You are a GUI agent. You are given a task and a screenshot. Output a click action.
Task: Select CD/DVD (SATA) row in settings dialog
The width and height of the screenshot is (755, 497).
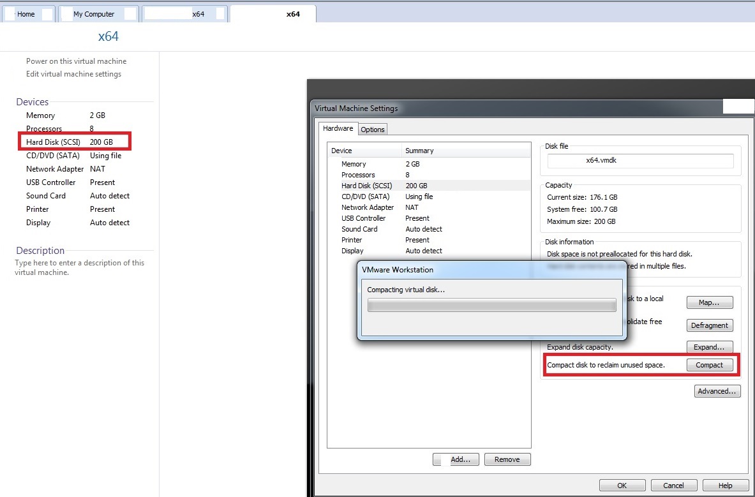pos(428,197)
